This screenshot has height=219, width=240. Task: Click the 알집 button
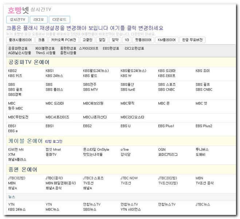tap(102, 40)
